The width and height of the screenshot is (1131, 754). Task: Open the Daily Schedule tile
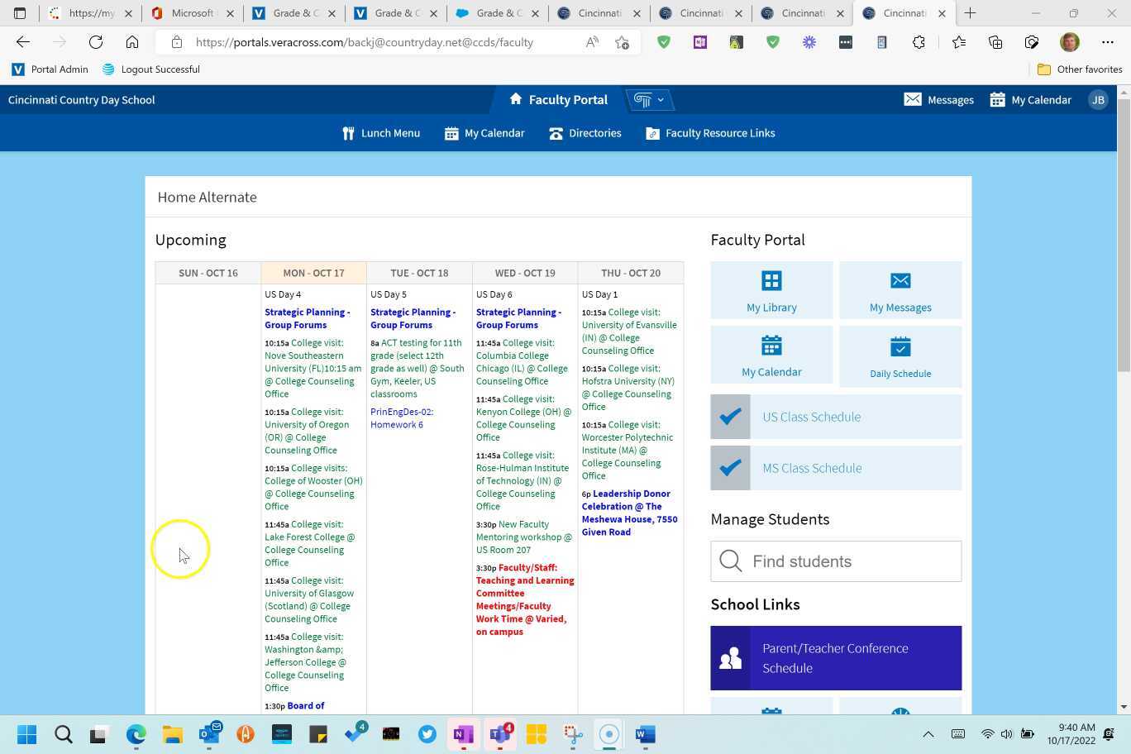pos(900,356)
